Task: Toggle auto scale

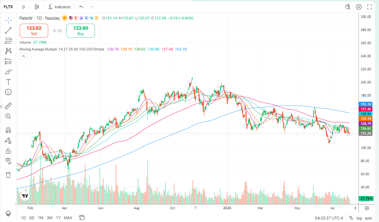Action: click(x=368, y=218)
